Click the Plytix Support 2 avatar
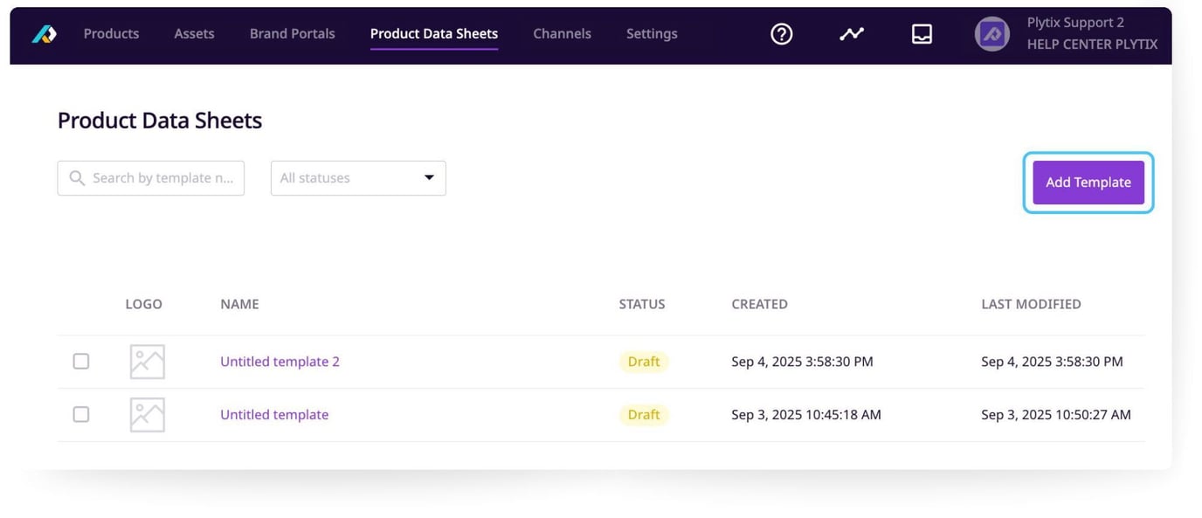 (991, 33)
